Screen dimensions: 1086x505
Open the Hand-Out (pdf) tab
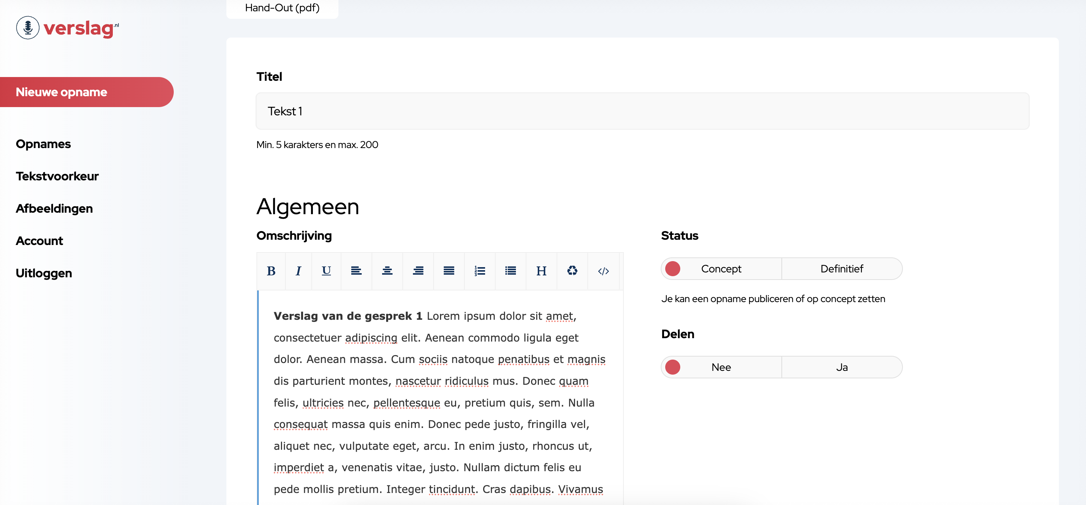tap(282, 8)
